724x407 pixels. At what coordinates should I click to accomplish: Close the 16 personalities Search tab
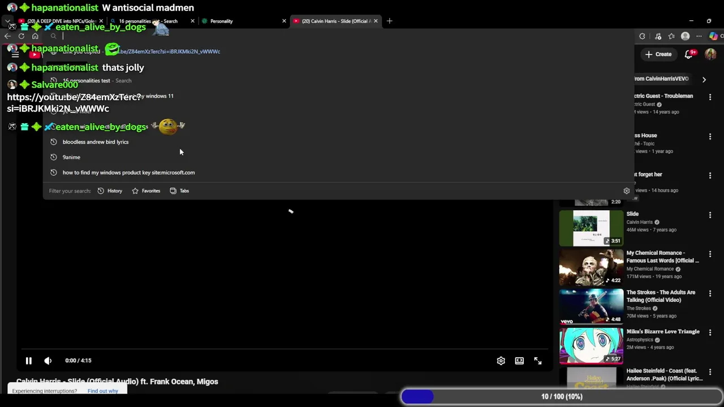192,21
